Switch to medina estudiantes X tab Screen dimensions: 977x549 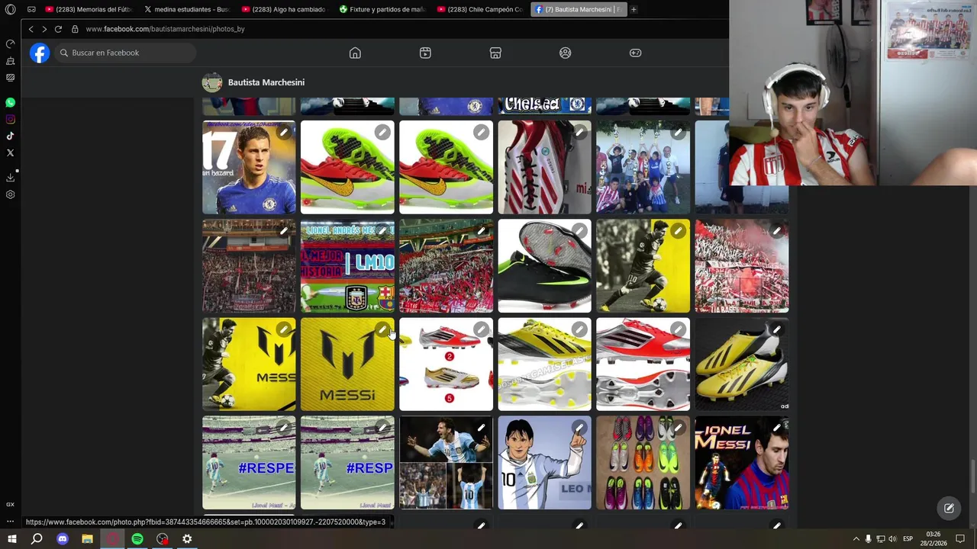[188, 10]
